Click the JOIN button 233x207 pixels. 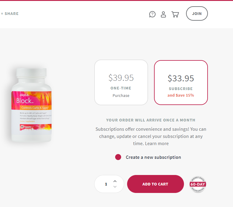click(197, 13)
